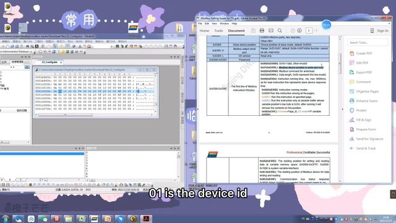Click highlighted byte in hex row 0001c020h
The height and width of the screenshot is (223, 396).
(60, 91)
